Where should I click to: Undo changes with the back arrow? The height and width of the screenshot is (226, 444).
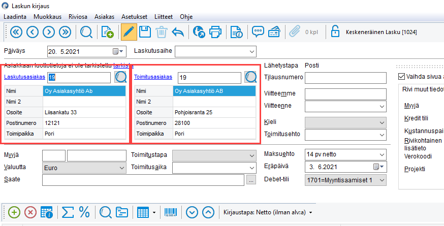tap(178, 33)
